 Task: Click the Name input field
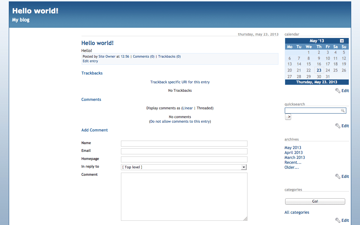[x=184, y=143]
